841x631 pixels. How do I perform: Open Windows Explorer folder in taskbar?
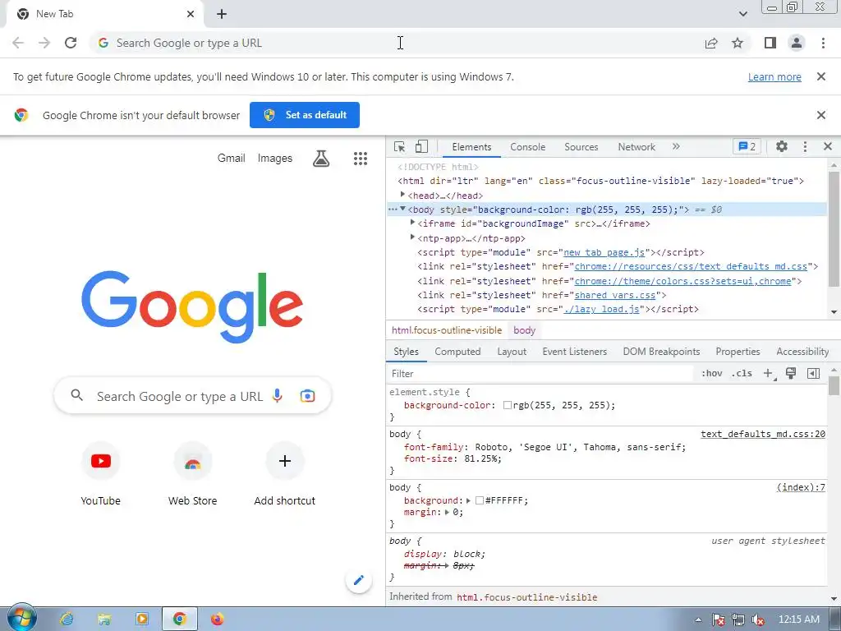pos(104,619)
